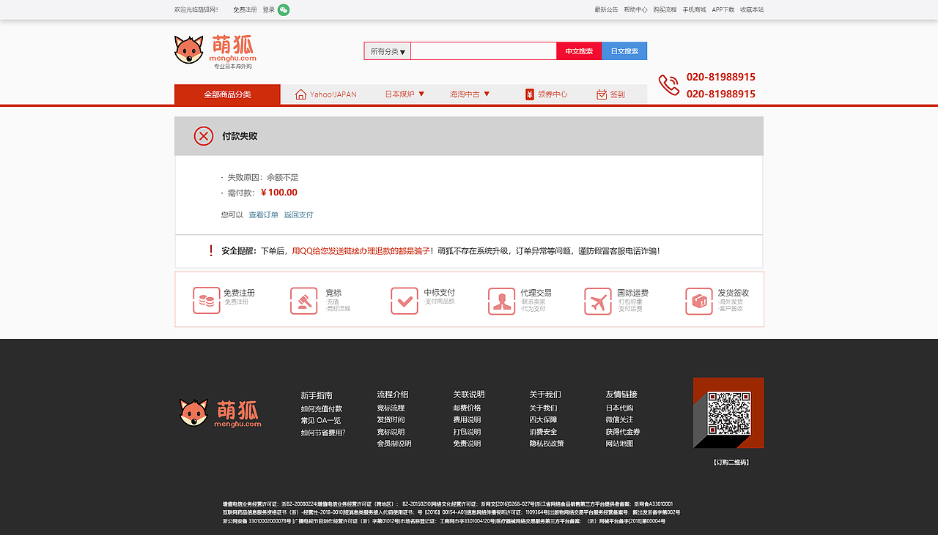Click the person icon for 代理交易
The width and height of the screenshot is (938, 535).
[x=501, y=300]
